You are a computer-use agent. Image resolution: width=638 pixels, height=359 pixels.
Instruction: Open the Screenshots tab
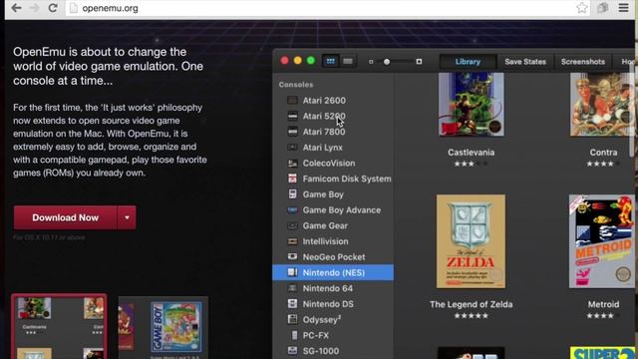point(582,62)
